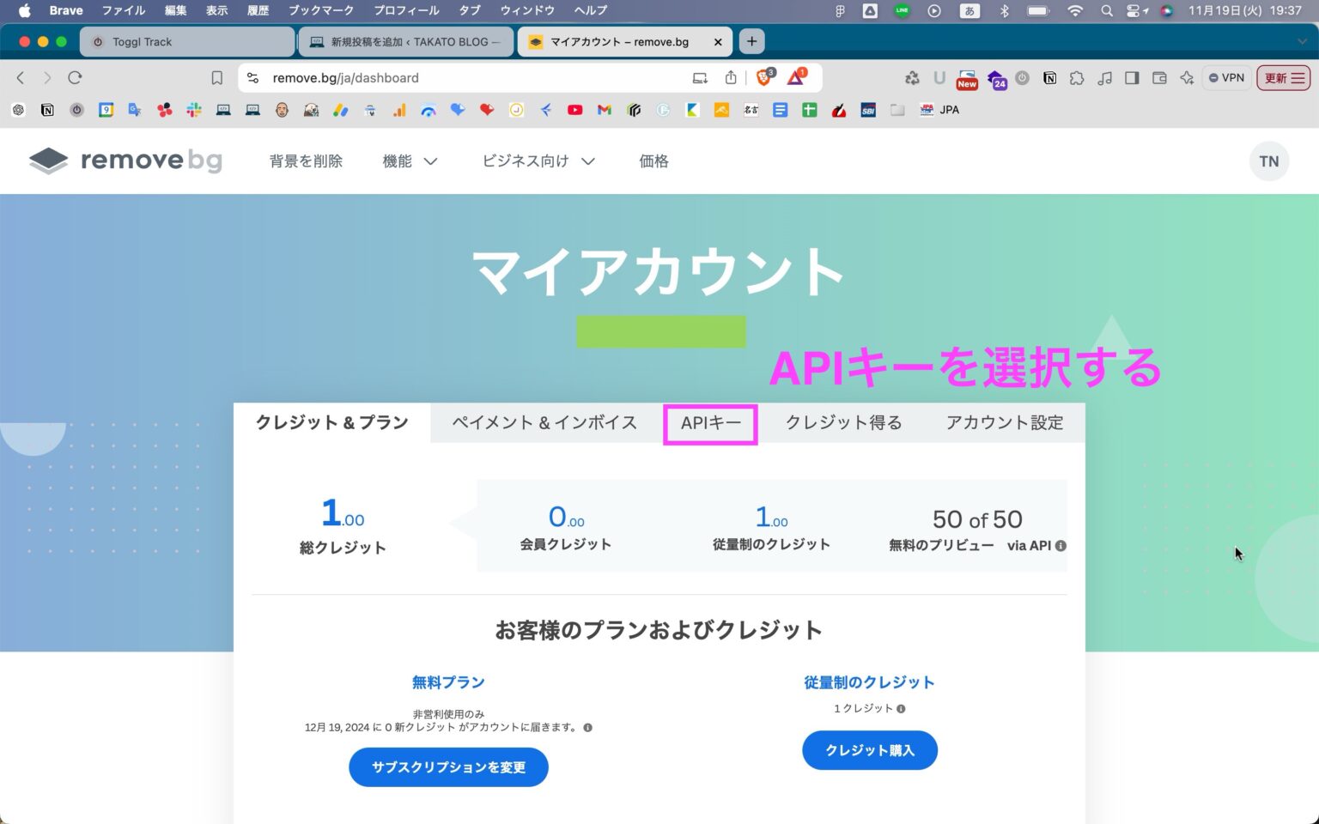
Task: Click the サブスクリプションを変更 button
Action: tap(448, 766)
